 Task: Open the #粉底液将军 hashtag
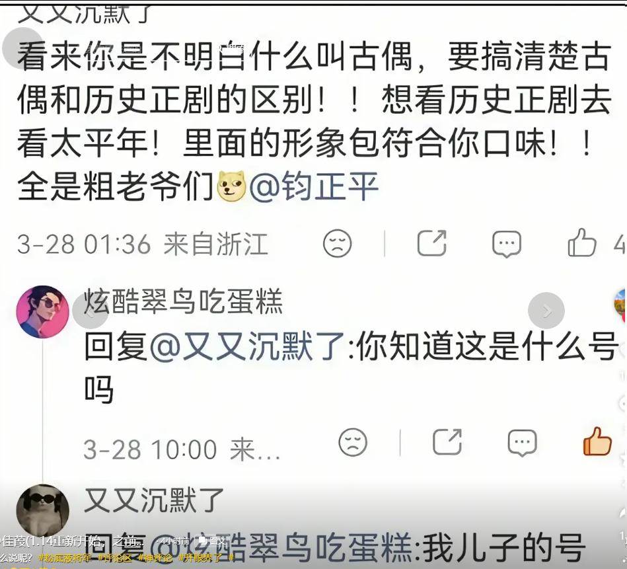pyautogui.click(x=65, y=558)
